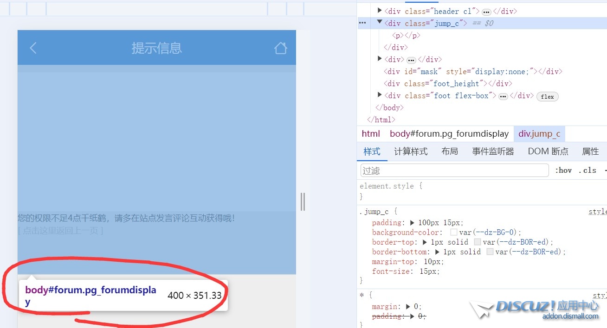Click ellipsis badge in plain div node
This screenshot has height=328, width=607.
(x=411, y=60)
